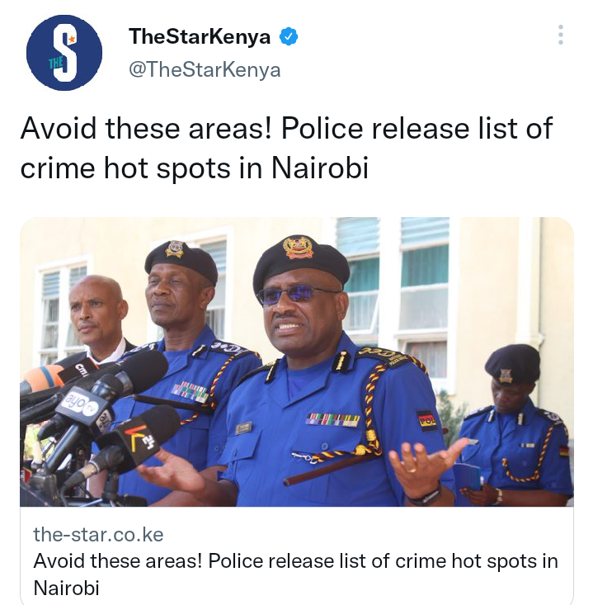Image resolution: width=593 pixels, height=605 pixels.
Task: Open the police briefing preview photo
Action: pyautogui.click(x=297, y=362)
